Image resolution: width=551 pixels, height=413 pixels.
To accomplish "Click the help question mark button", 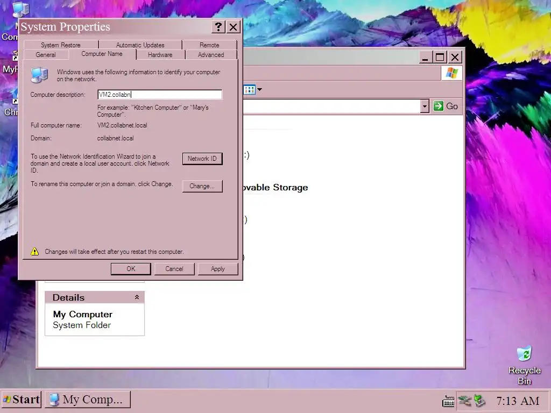I will pyautogui.click(x=218, y=27).
